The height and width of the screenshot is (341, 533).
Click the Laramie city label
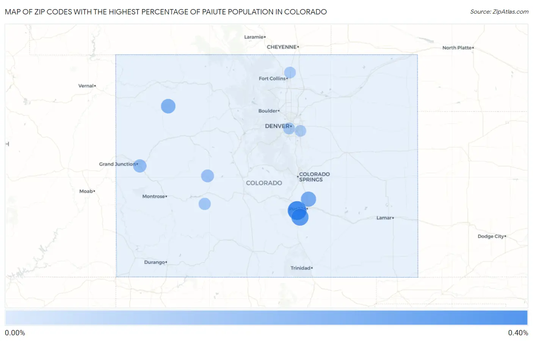[254, 37]
